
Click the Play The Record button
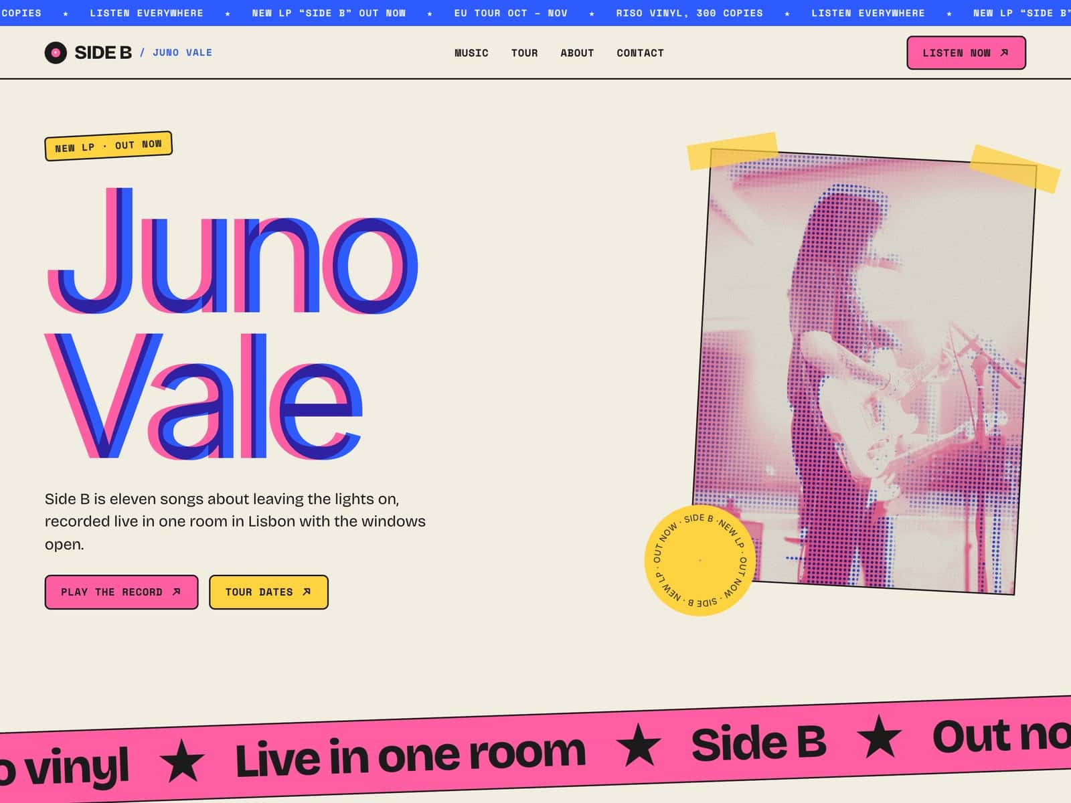121,592
